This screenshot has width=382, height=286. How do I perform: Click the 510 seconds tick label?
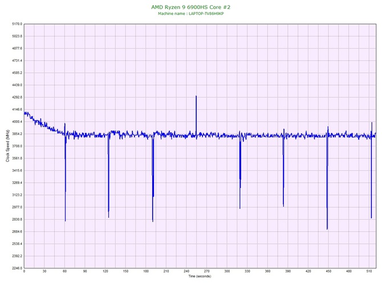[x=369, y=271]
